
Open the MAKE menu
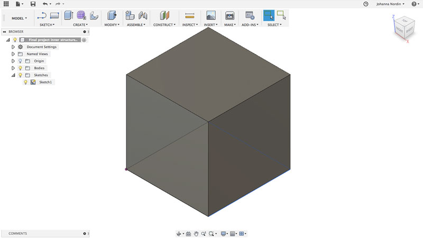click(230, 24)
